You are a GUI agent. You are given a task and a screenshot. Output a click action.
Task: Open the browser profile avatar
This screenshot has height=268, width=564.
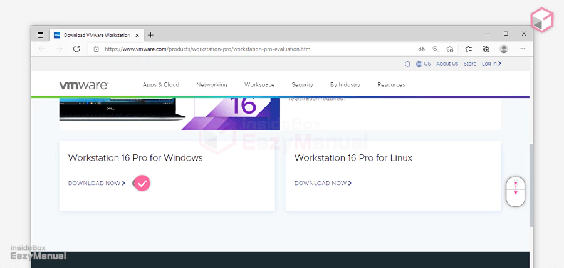504,49
